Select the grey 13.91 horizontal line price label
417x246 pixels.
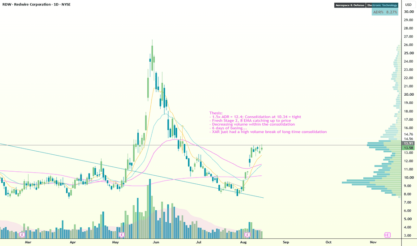pyautogui.click(x=408, y=143)
